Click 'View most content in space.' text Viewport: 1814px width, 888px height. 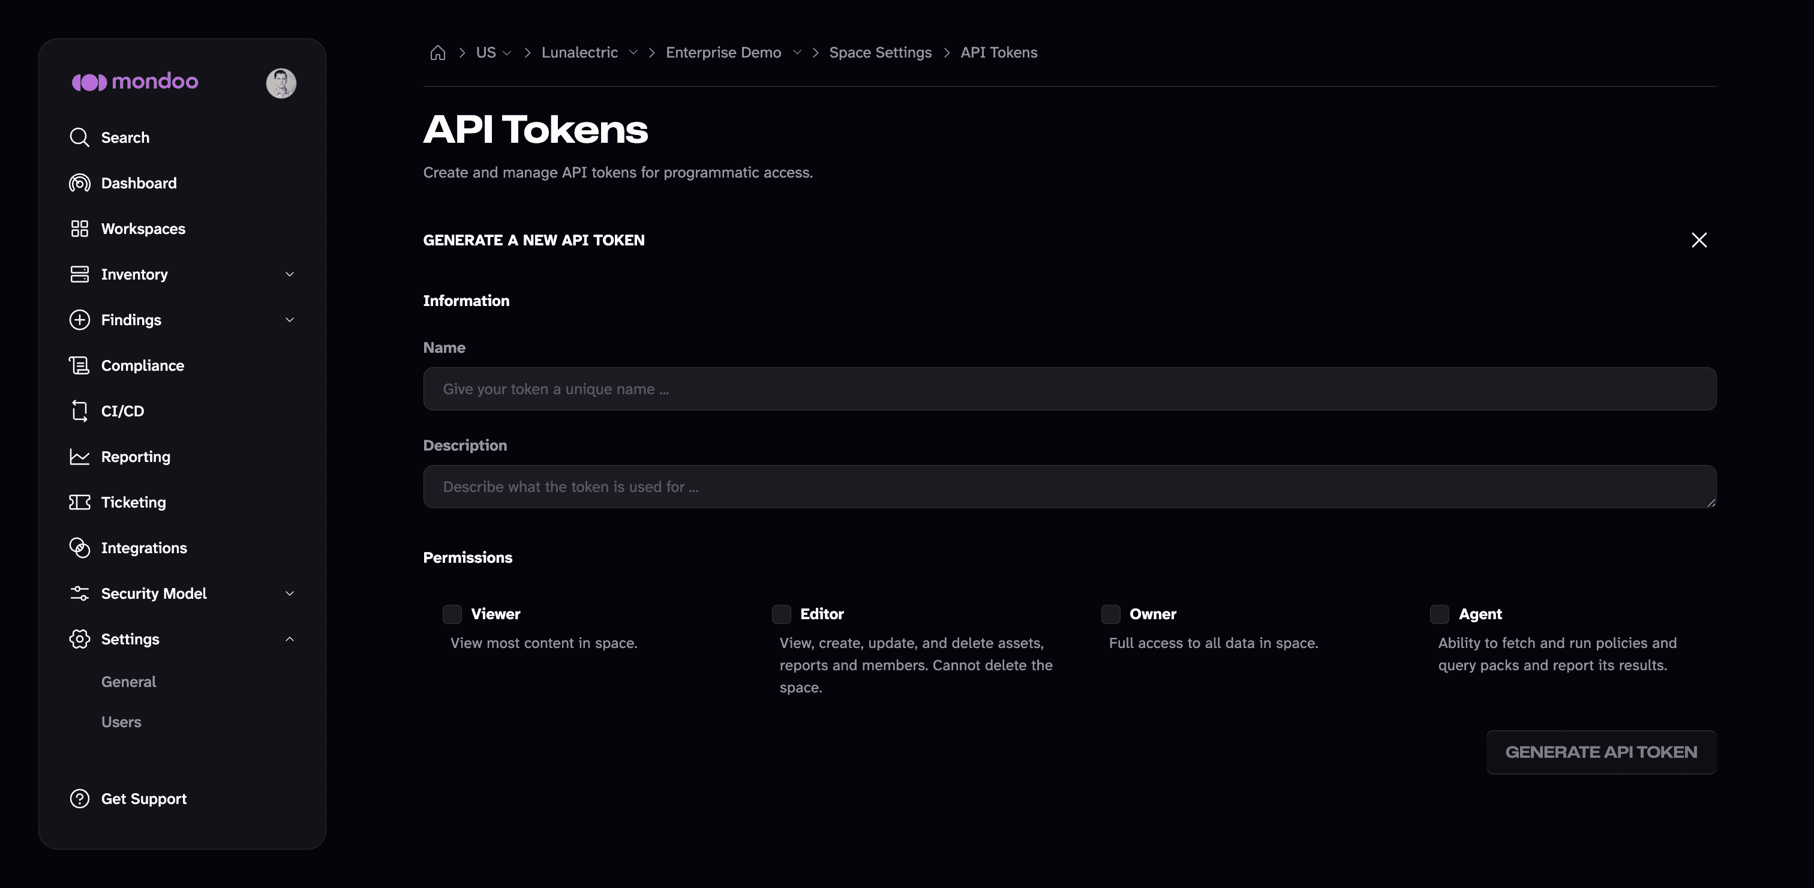pyautogui.click(x=543, y=643)
